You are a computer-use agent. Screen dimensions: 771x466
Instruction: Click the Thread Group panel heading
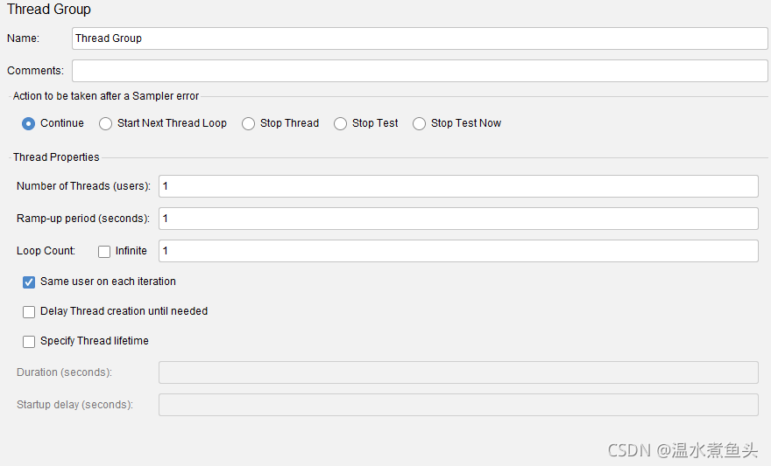pos(49,10)
